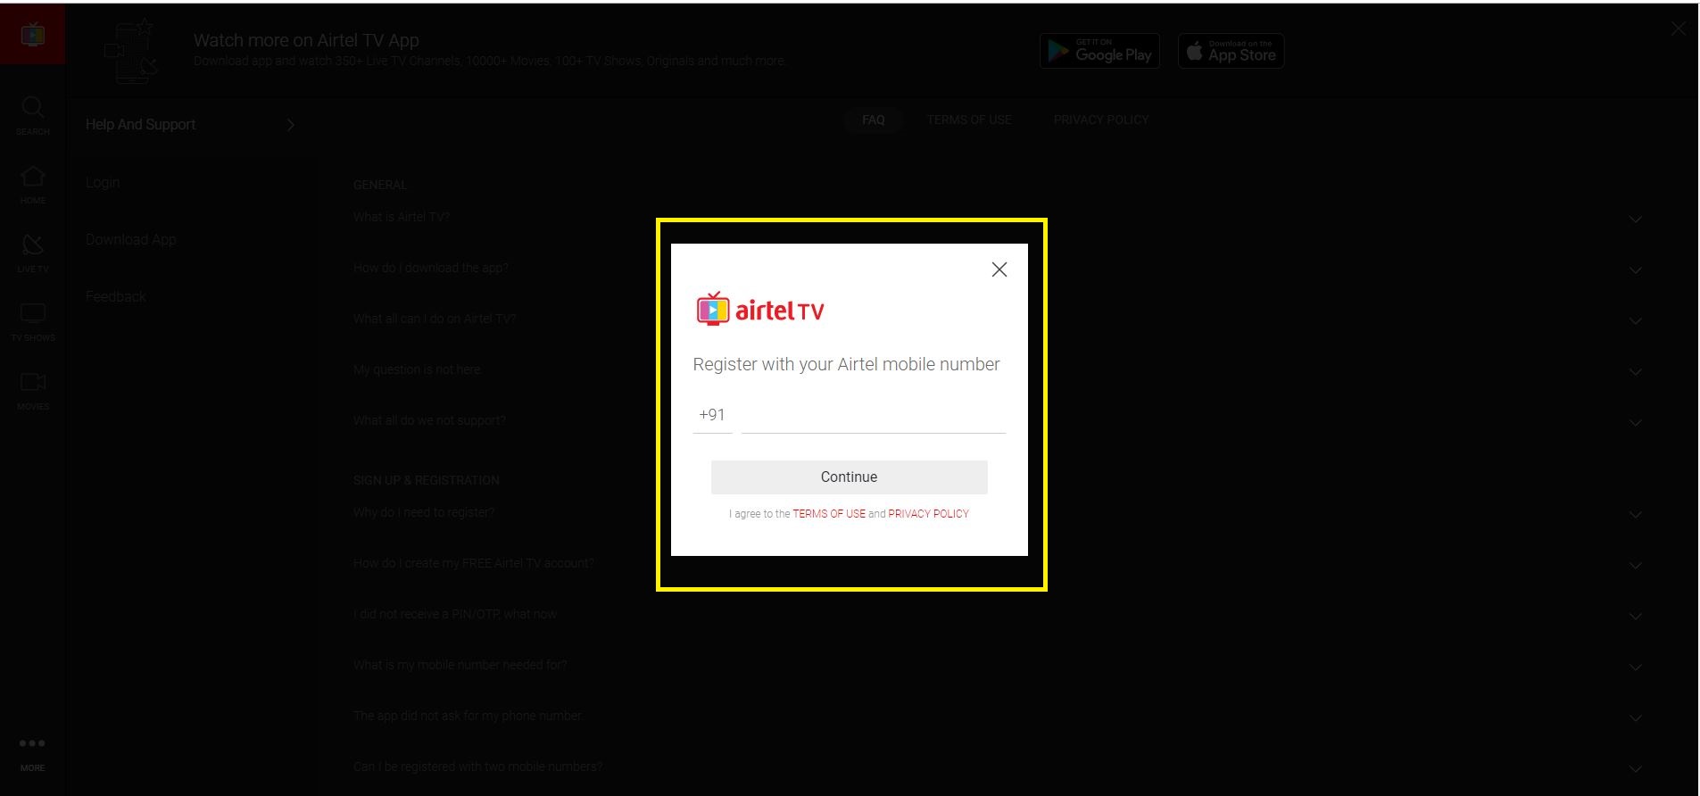Click the 'Why do I need to register?' text
The width and height of the screenshot is (1700, 796).
coord(424,512)
